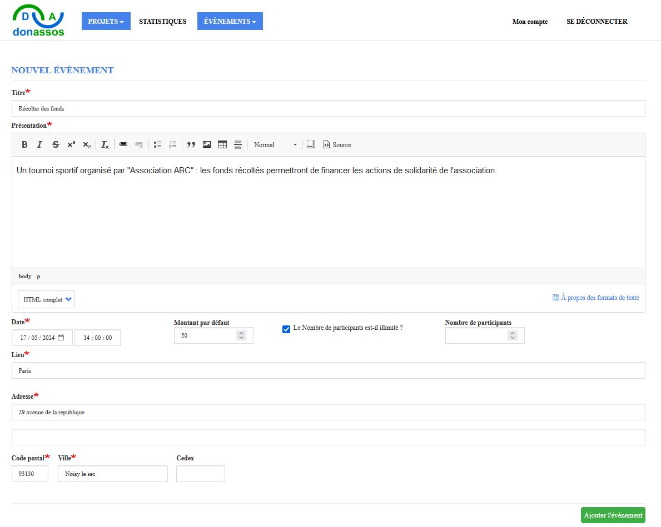Click the Montant par défaut stepper arrows
This screenshot has width=661, height=527.
pyautogui.click(x=241, y=336)
